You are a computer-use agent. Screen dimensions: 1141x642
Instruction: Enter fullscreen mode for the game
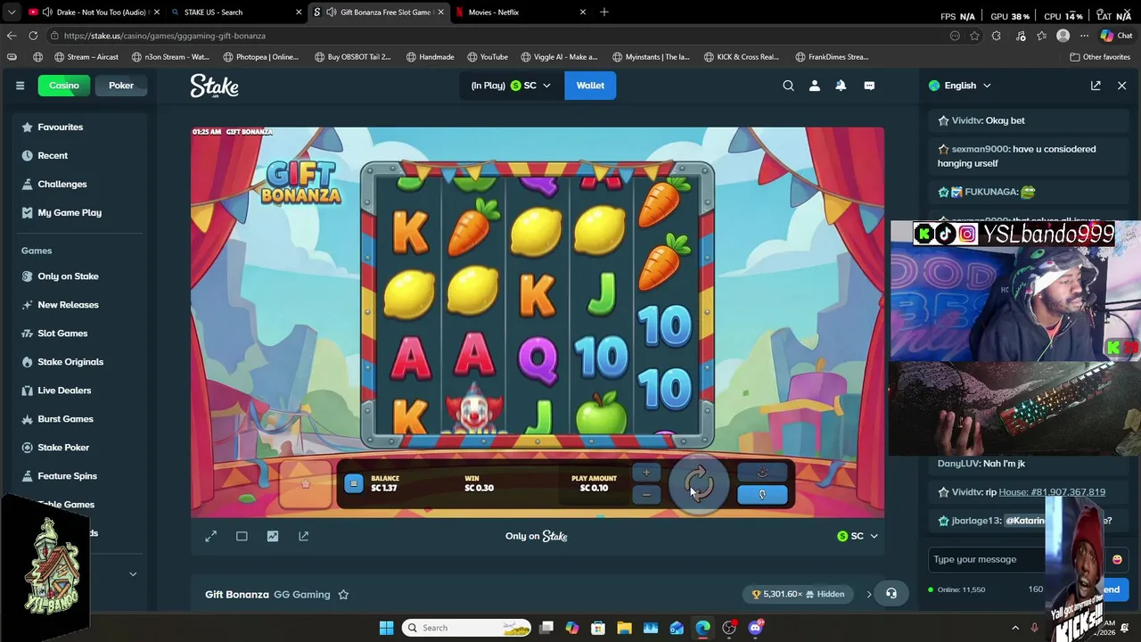tap(210, 536)
